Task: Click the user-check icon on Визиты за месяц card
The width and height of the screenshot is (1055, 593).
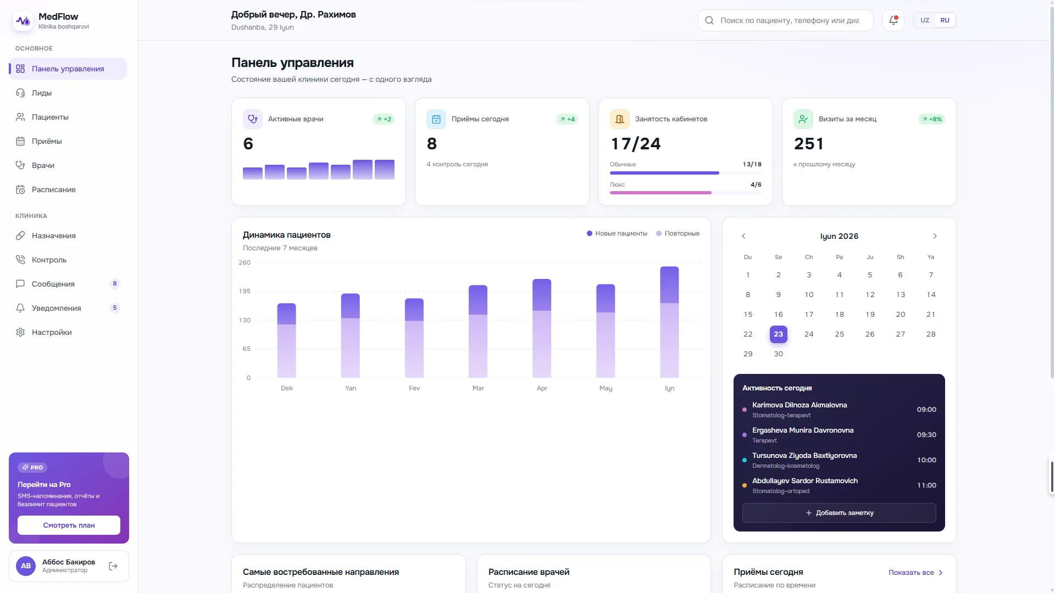Action: coord(803,119)
